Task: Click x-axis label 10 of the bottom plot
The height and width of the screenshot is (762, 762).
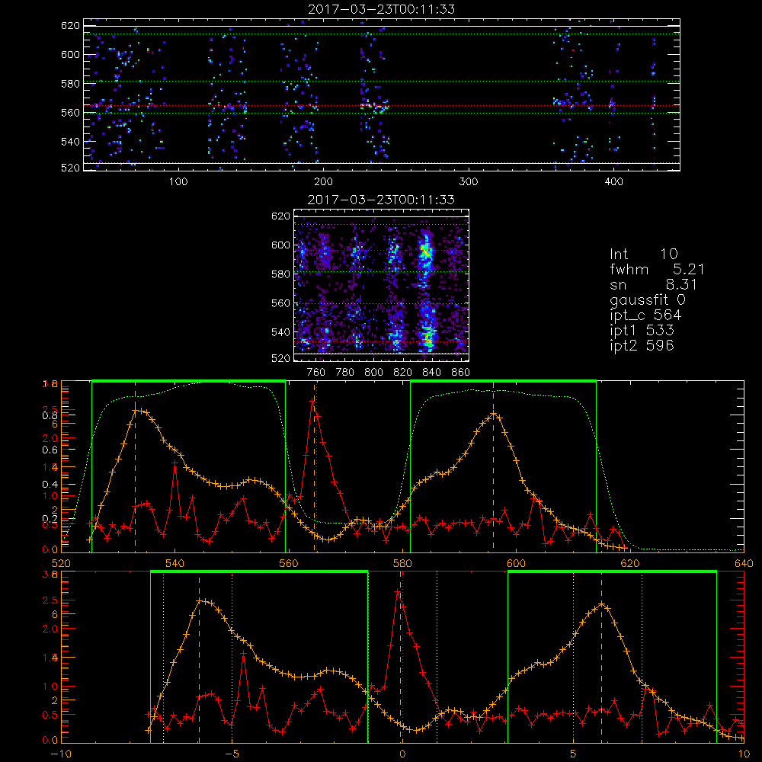Action: [744, 754]
